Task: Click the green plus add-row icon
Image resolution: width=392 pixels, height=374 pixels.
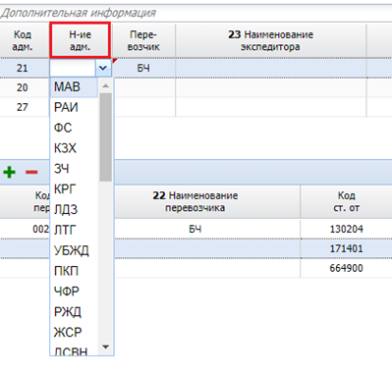Action: [x=10, y=172]
